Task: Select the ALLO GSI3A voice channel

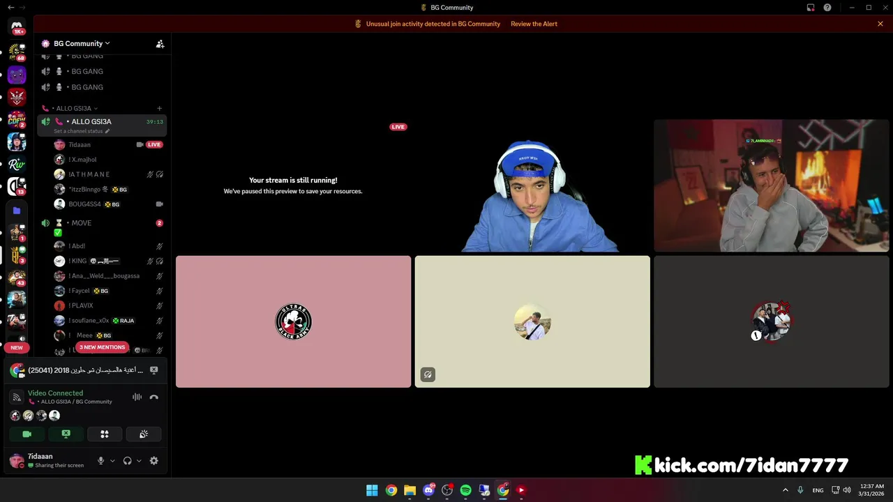Action: [x=102, y=125]
